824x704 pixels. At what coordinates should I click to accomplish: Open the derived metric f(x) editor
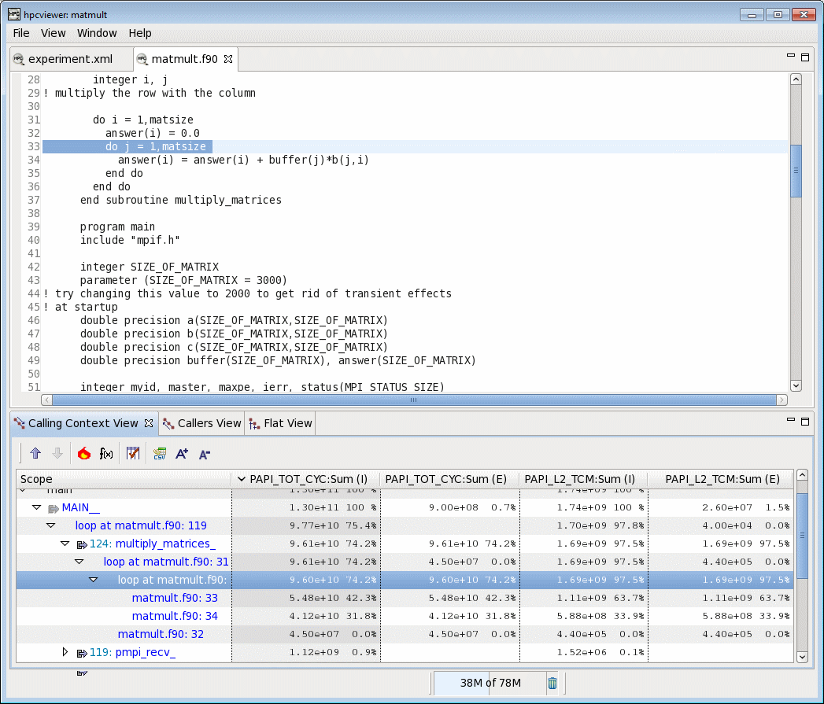pos(106,454)
